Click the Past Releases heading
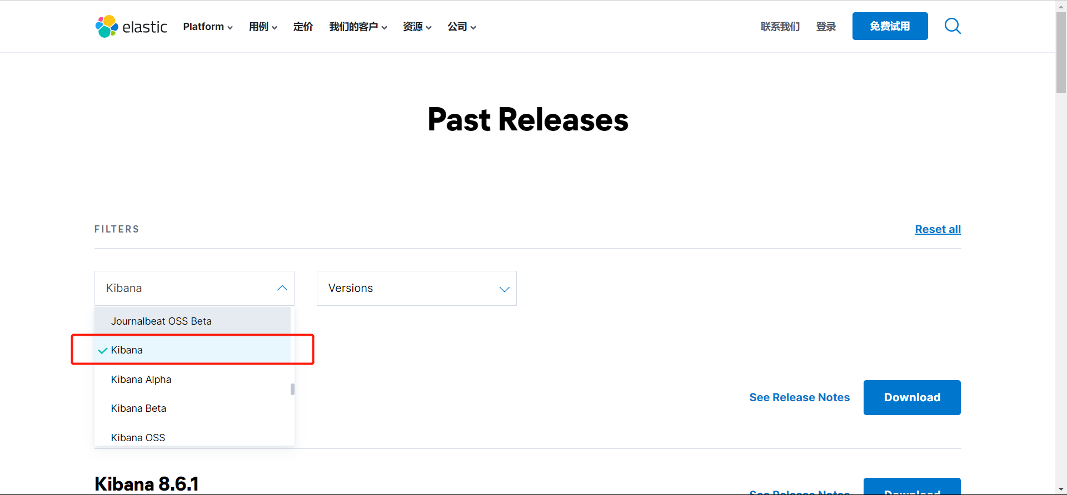This screenshot has width=1067, height=495. point(528,120)
